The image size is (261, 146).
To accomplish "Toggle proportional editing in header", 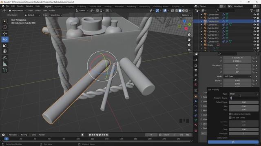I will pyautogui.click(x=107, y=11).
